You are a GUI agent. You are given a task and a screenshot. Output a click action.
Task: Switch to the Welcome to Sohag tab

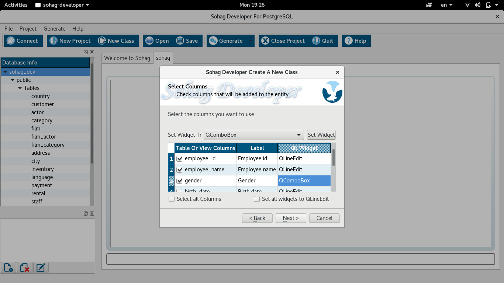[127, 58]
